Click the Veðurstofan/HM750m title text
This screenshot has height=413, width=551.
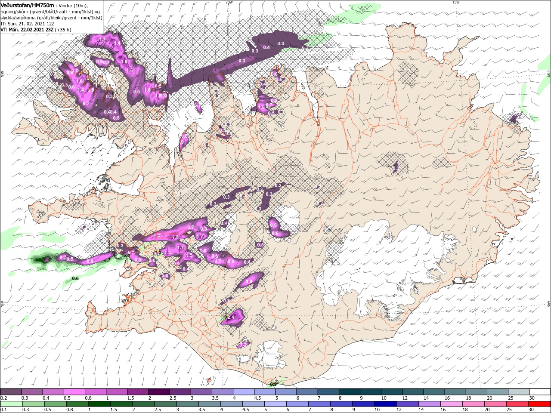27,5
